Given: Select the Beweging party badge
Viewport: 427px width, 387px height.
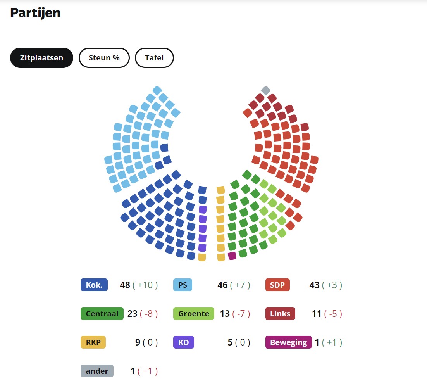Looking at the screenshot, I should [288, 342].
